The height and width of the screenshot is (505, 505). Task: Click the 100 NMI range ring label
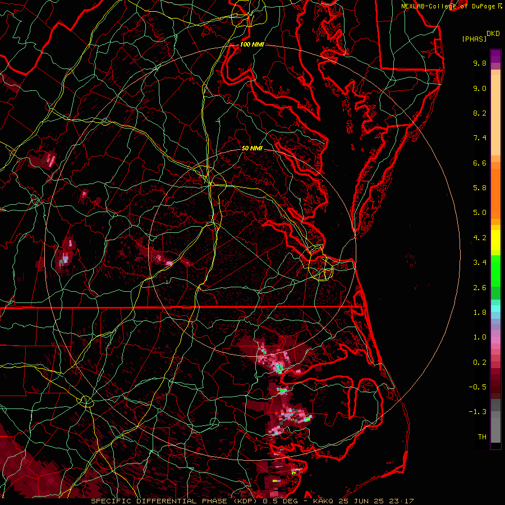(x=252, y=44)
